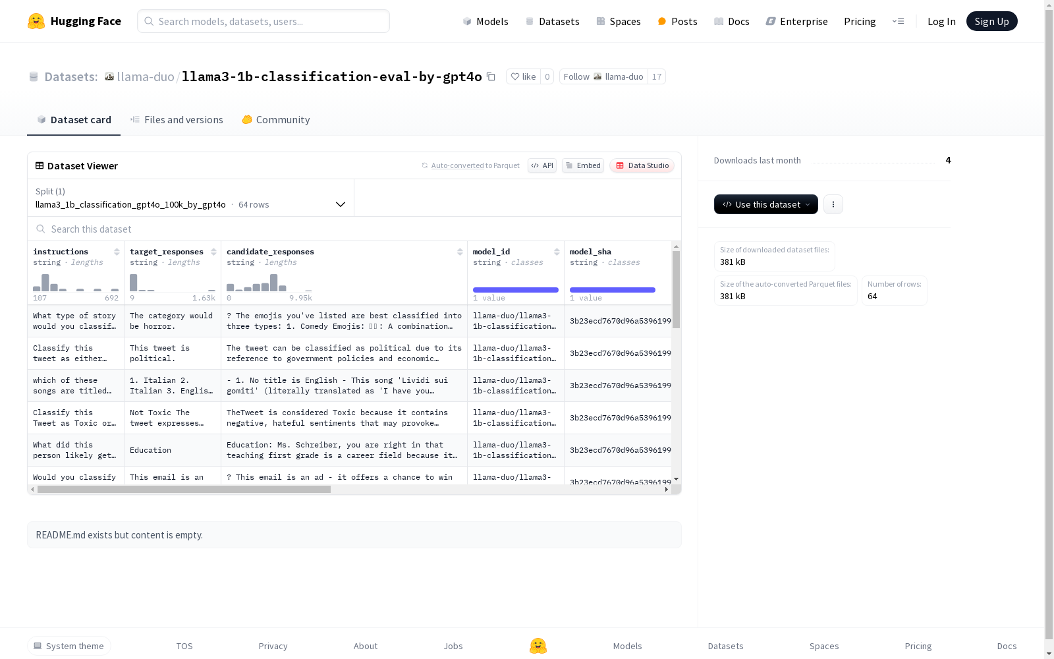This screenshot has height=659, width=1054.
Task: Select the 'Education' target response cell
Action: (x=173, y=450)
